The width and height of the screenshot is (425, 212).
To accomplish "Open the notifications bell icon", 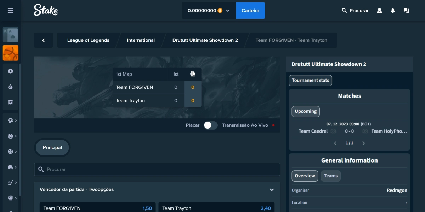I will (x=393, y=11).
